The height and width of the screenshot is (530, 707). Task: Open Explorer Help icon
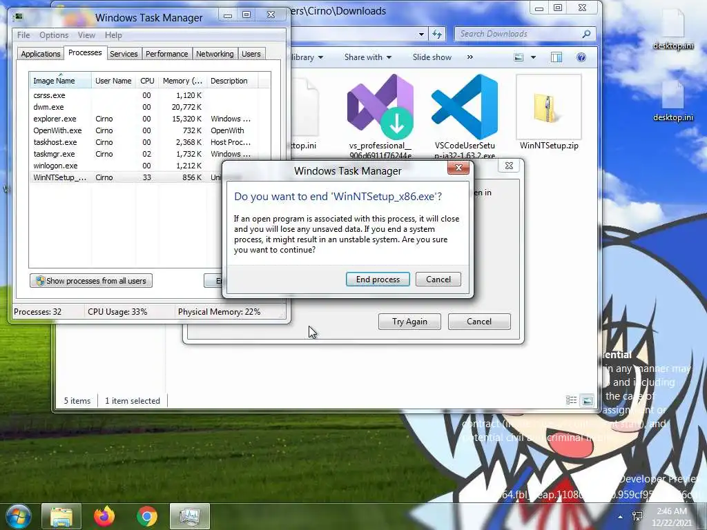pos(581,57)
